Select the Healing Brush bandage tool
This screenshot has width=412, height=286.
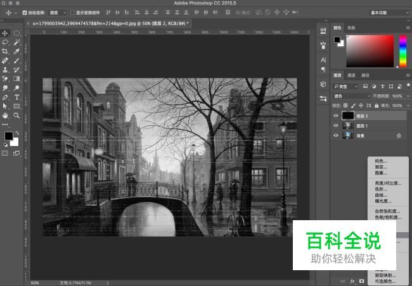[4, 61]
